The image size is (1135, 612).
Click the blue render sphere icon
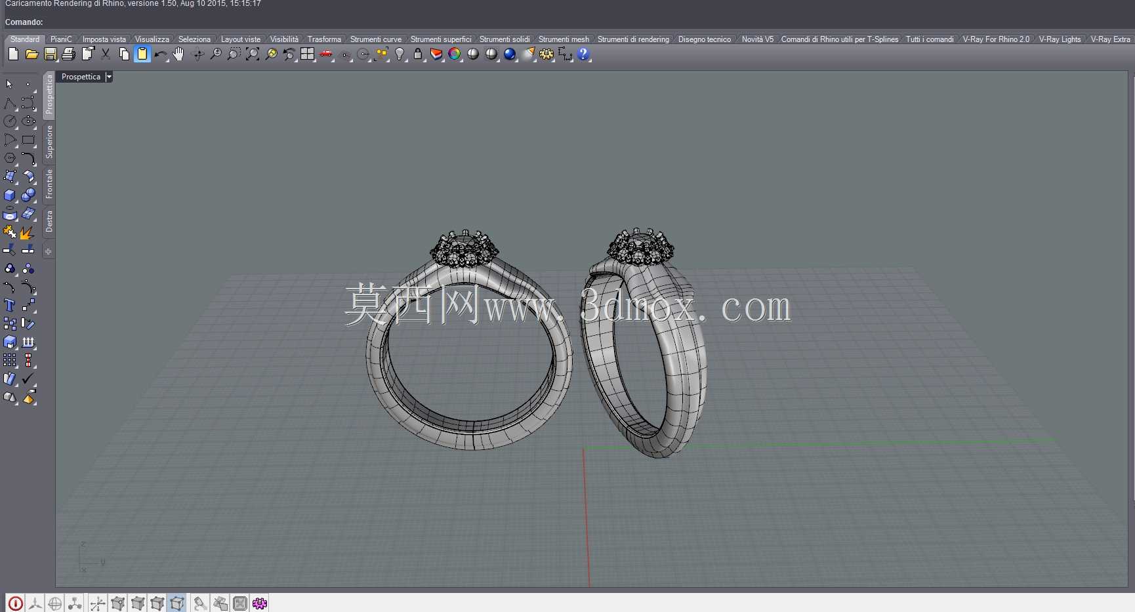click(x=510, y=54)
